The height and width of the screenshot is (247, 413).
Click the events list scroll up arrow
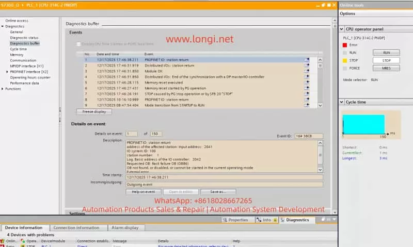click(320, 60)
